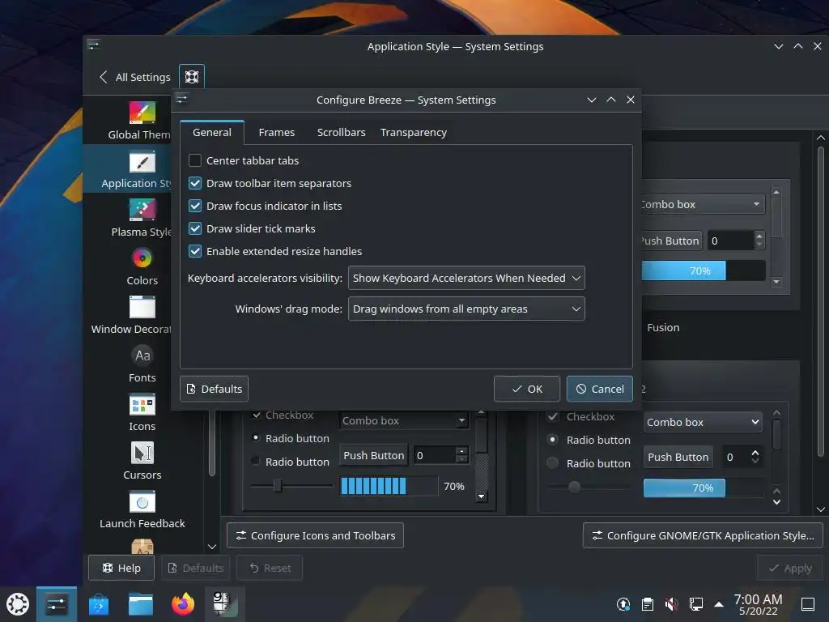
Task: Open network connections tray icon
Action: (695, 604)
